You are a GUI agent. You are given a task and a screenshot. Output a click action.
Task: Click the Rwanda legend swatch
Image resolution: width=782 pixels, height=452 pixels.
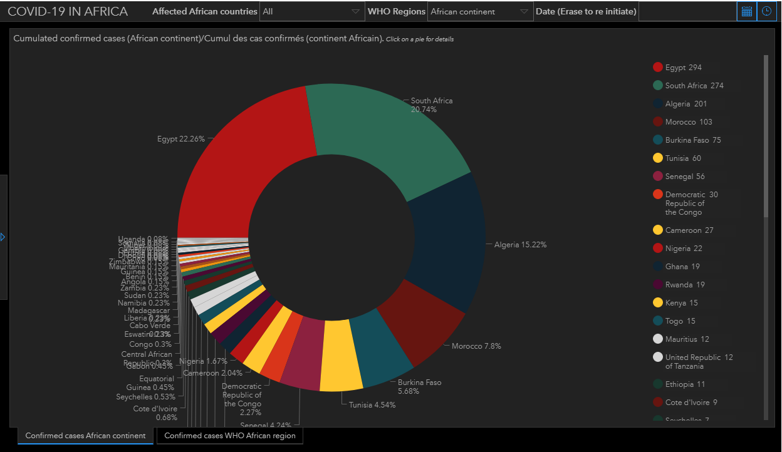pos(658,285)
